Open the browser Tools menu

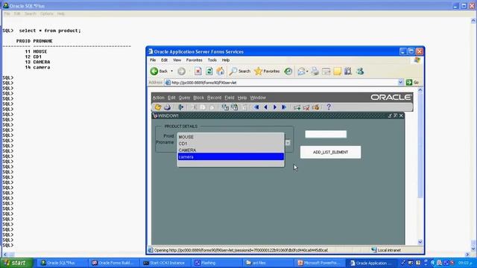point(212,60)
